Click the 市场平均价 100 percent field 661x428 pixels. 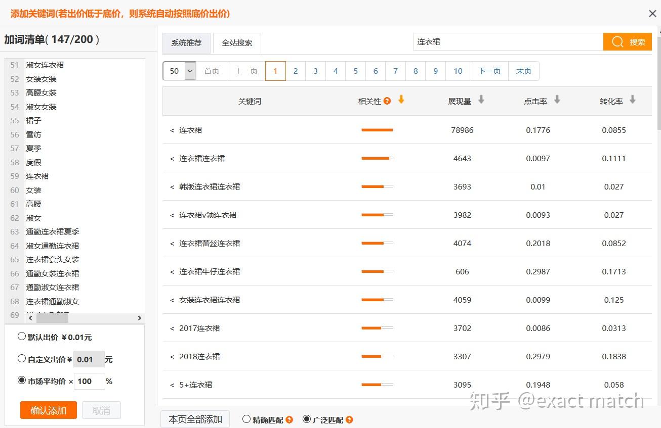pos(89,381)
